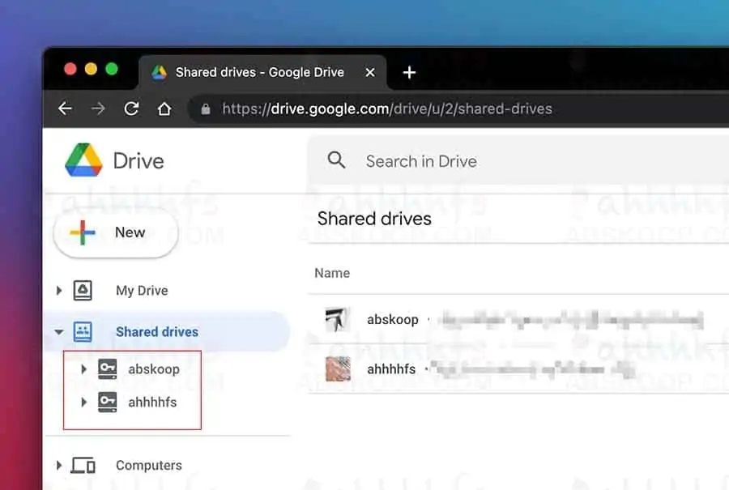Click the Shared drives sidebar icon

tap(81, 331)
